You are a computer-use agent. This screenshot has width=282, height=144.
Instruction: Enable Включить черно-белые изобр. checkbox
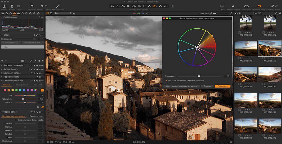coord(16,120)
